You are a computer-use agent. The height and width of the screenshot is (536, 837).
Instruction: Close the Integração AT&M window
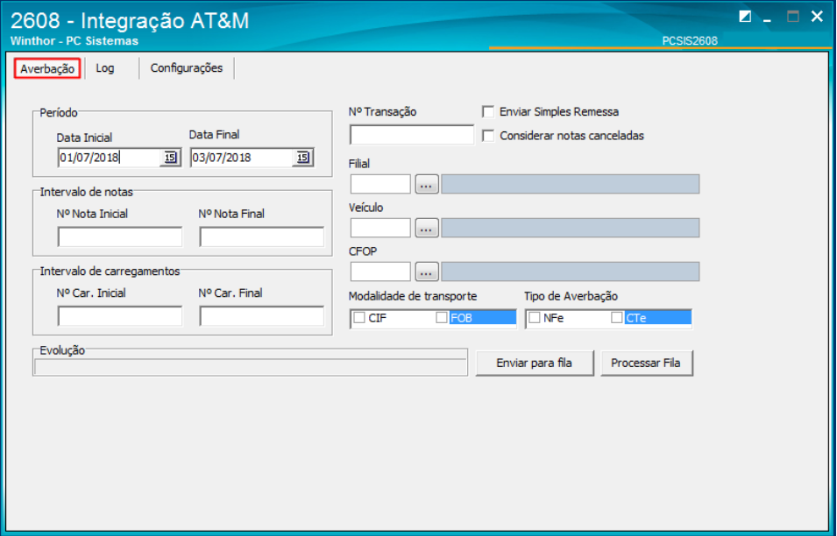point(817,17)
